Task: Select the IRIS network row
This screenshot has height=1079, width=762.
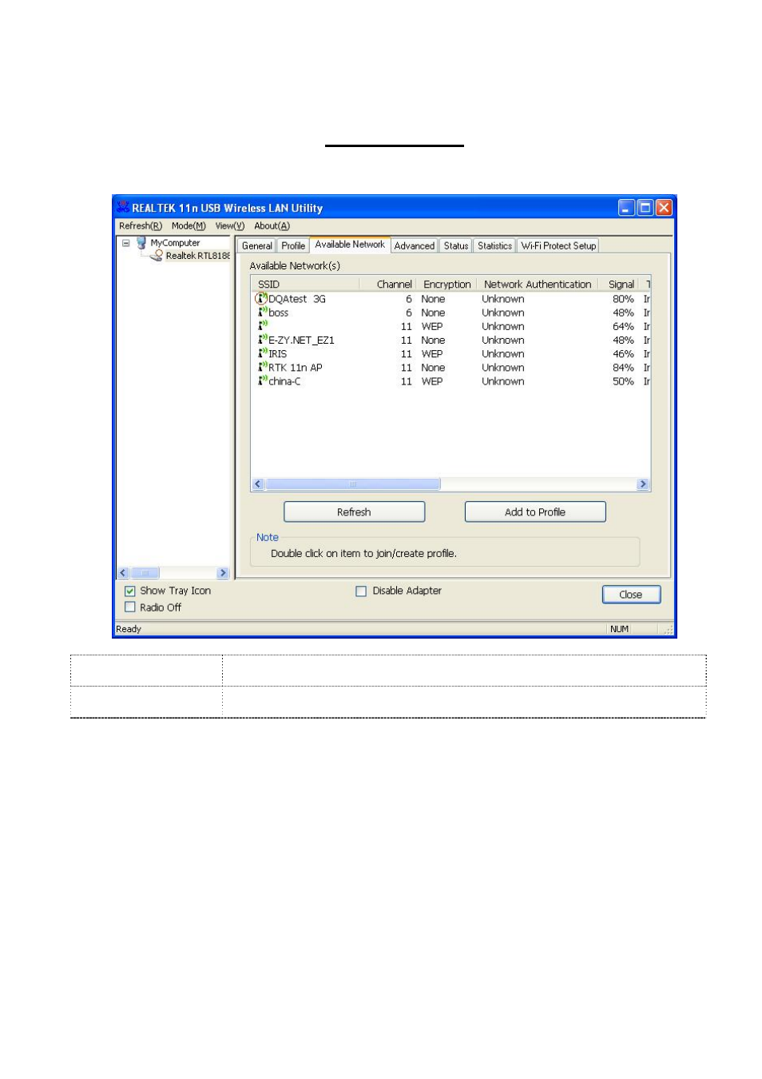Action: click(x=451, y=353)
